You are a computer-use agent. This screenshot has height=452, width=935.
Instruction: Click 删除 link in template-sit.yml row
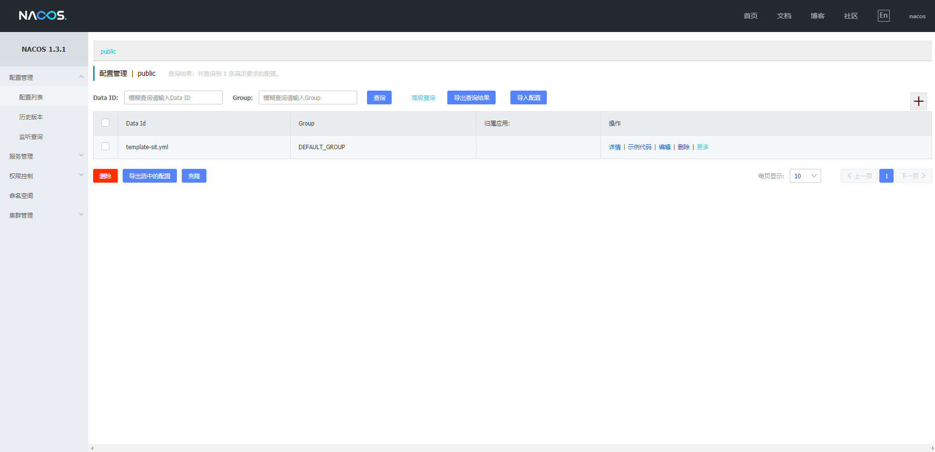coord(683,147)
